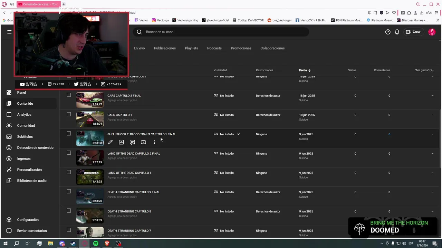
Task: Select checkbox for LAND OF THE DEAD CAPITULO 1
Action: [x=69, y=172]
